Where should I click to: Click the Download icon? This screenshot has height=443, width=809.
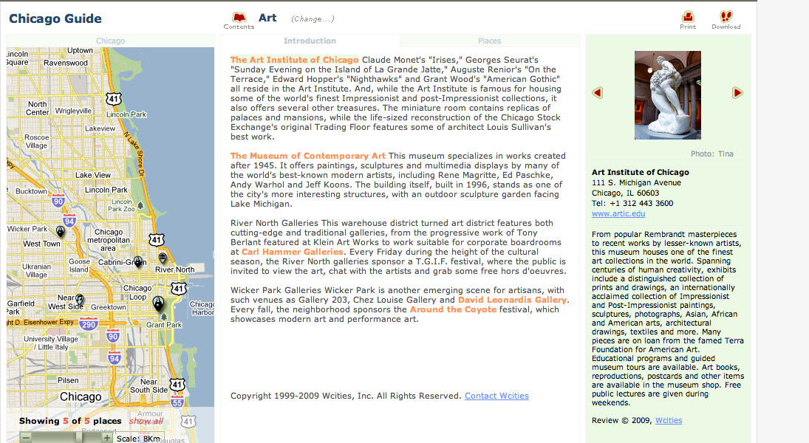coord(726,16)
